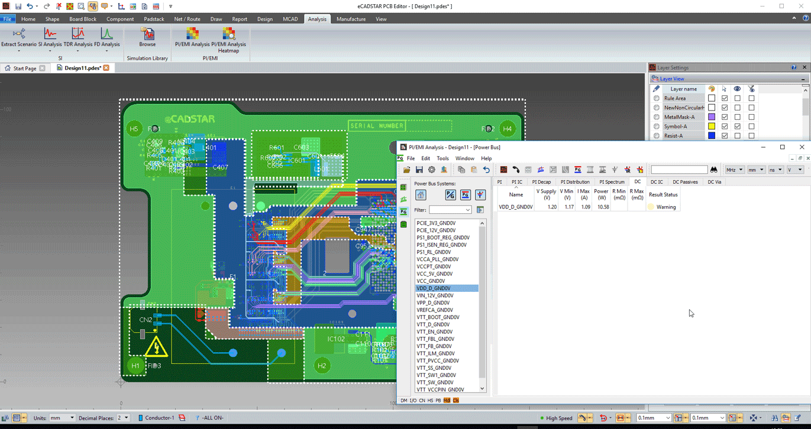This screenshot has height=429, width=811.
Task: Click the red-blue PG icon under Power Bus Systems
Action: (x=465, y=195)
